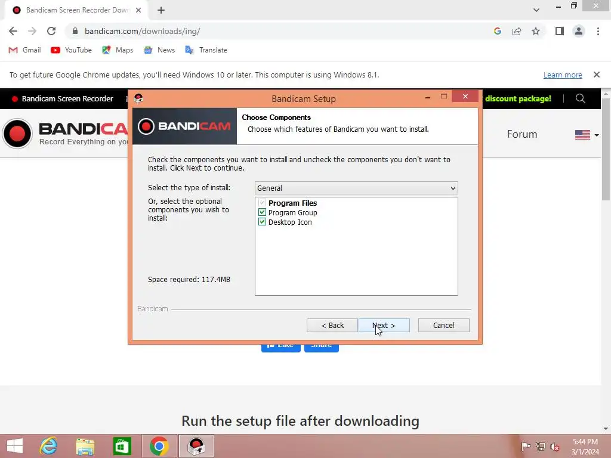Click the Next button in Bandicam Setup

[x=384, y=325]
